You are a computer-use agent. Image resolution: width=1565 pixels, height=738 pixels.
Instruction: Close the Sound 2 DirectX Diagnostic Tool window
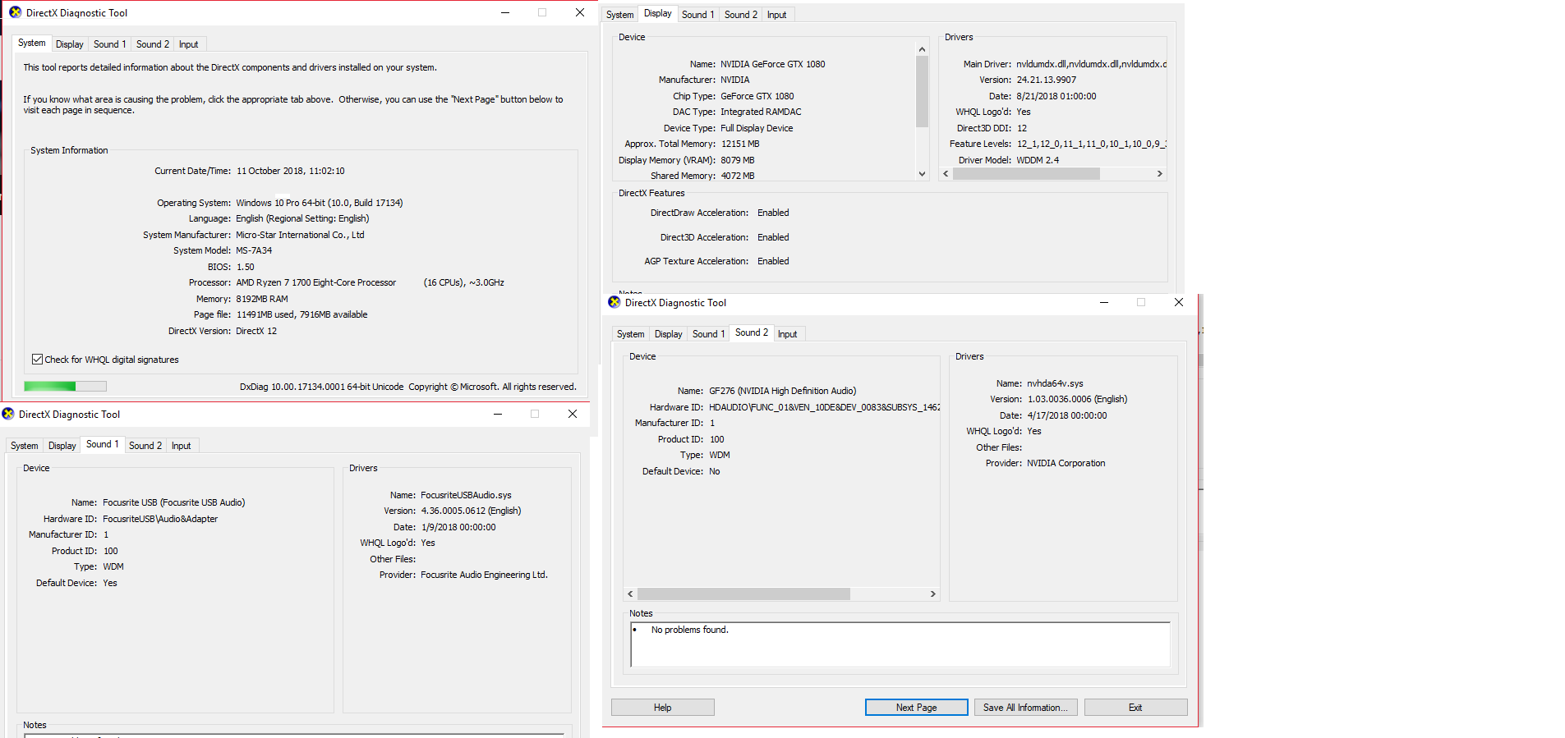1179,302
